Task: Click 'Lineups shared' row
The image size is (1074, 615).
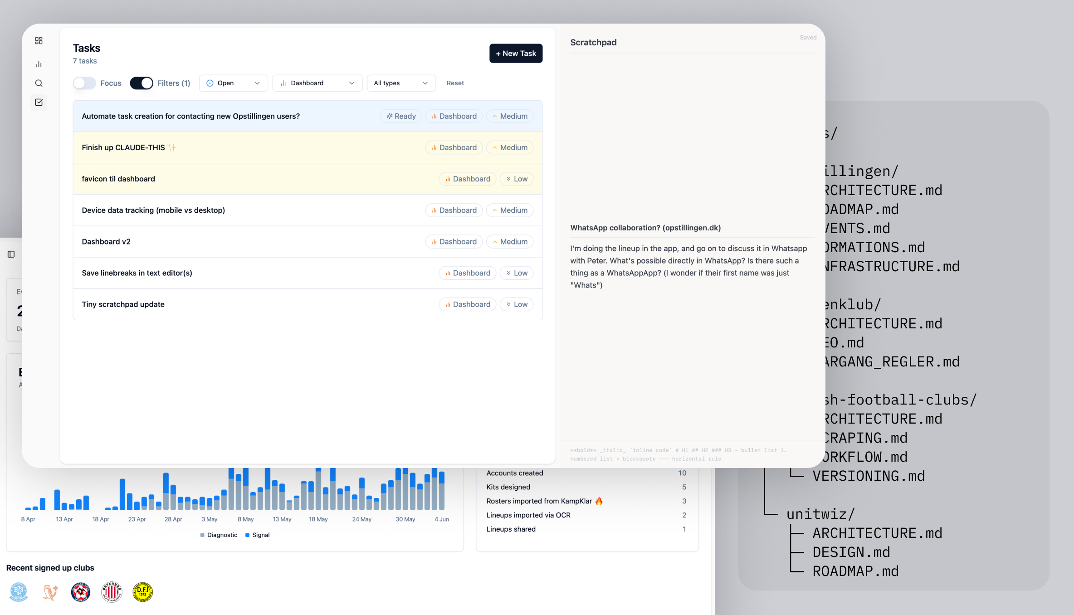Action: (x=586, y=529)
